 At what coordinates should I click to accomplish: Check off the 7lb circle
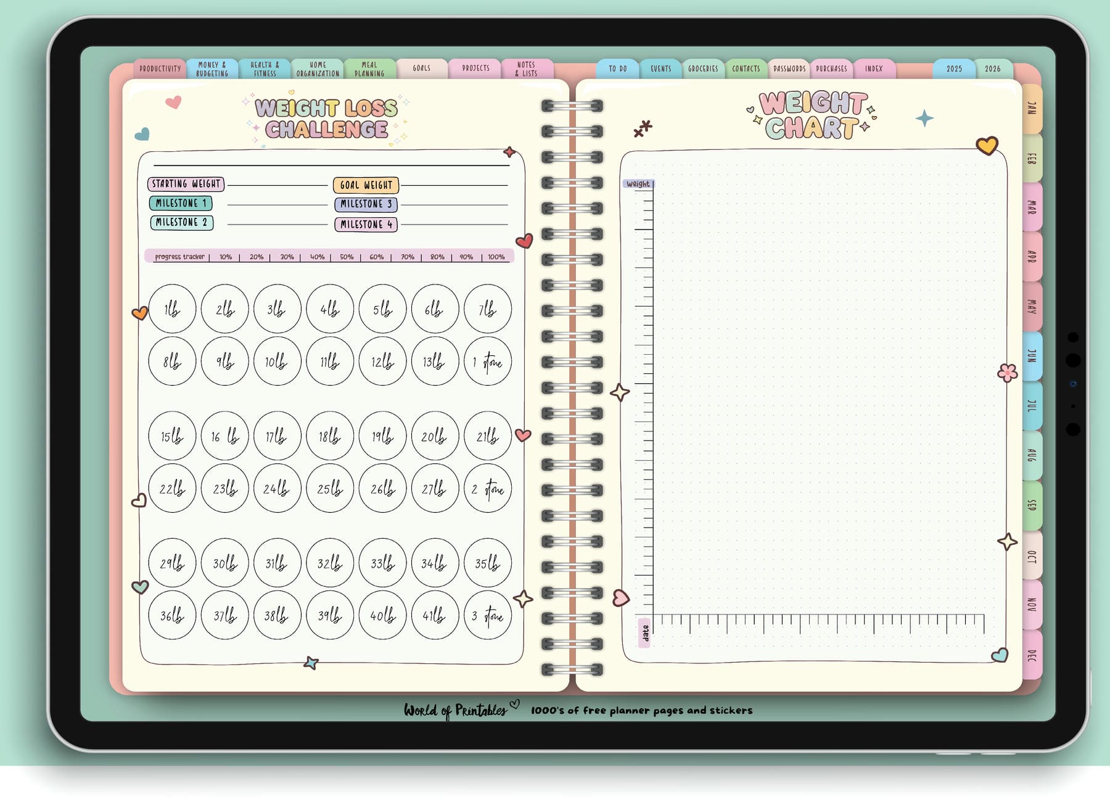tap(488, 308)
